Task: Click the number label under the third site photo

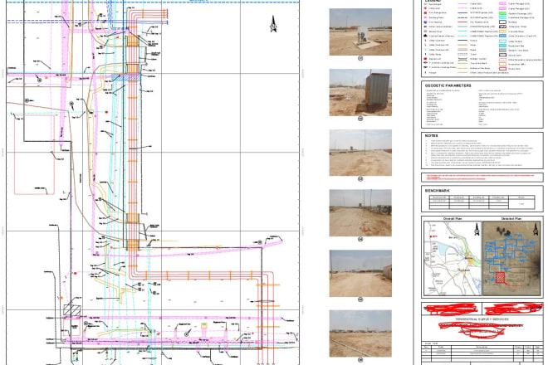Action: (x=360, y=179)
